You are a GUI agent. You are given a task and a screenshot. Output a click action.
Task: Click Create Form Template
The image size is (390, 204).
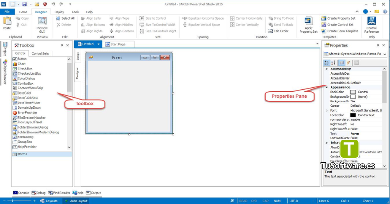(340, 31)
